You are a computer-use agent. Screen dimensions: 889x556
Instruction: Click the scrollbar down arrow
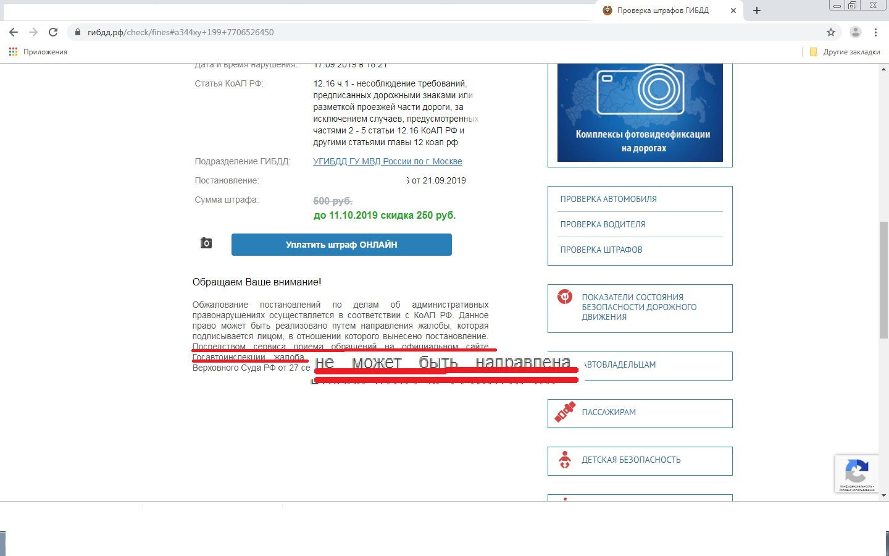click(x=883, y=495)
